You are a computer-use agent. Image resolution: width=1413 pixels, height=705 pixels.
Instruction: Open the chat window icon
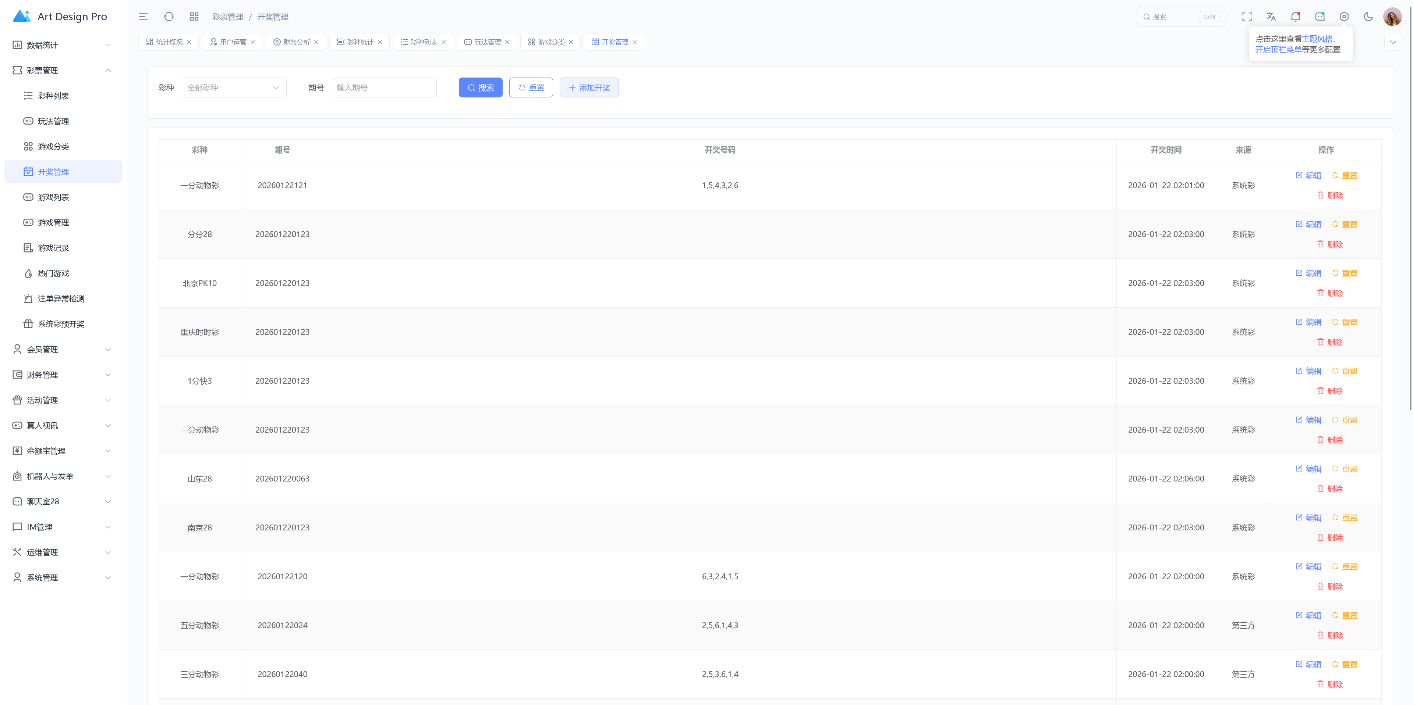(1320, 17)
